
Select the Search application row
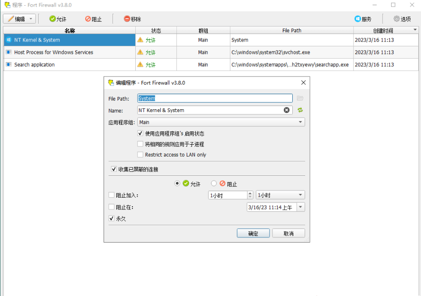point(211,65)
